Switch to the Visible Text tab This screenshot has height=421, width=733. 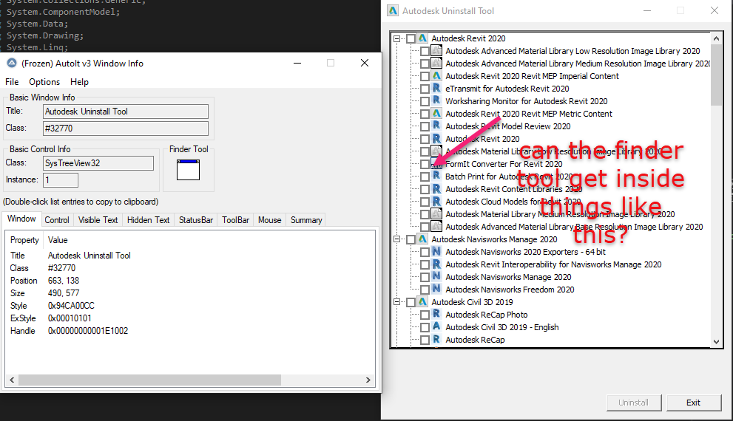98,220
